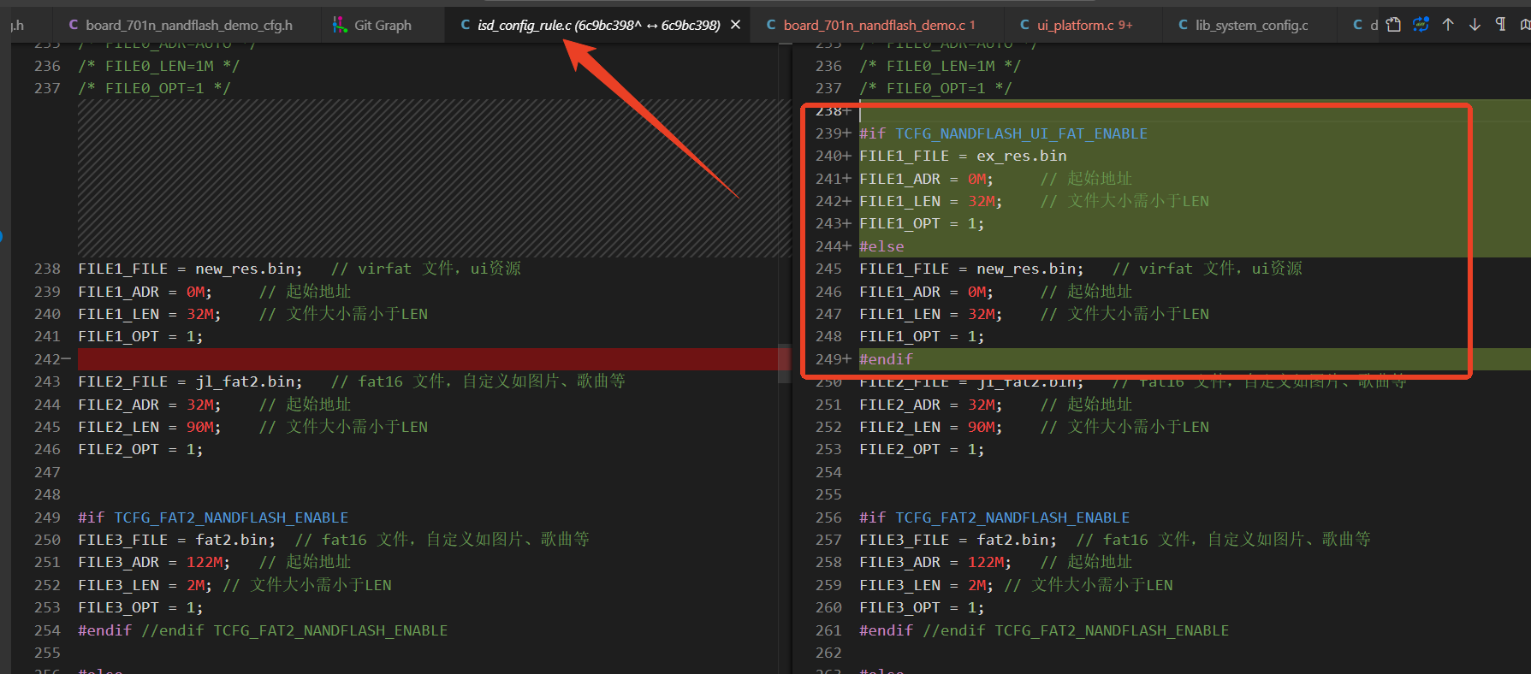Place cursor on FILE1_FILE = ex_res.bin line
1531x674 pixels.
[x=963, y=156]
